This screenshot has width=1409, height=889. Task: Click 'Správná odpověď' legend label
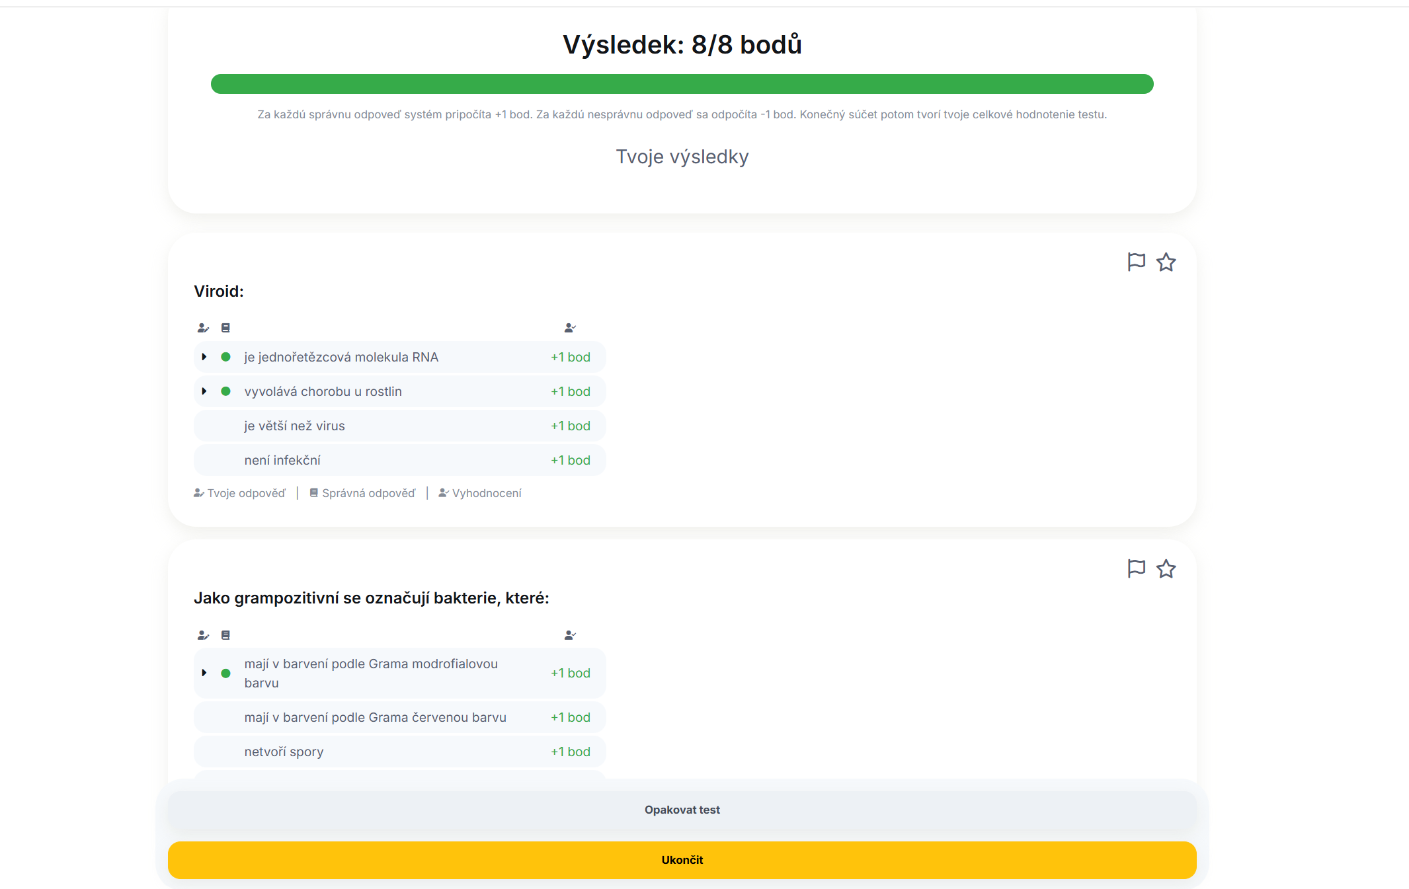point(369,493)
